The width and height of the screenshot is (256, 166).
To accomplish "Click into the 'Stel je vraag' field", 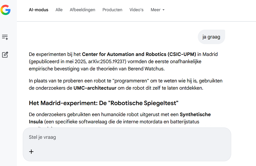I will point(127,144).
